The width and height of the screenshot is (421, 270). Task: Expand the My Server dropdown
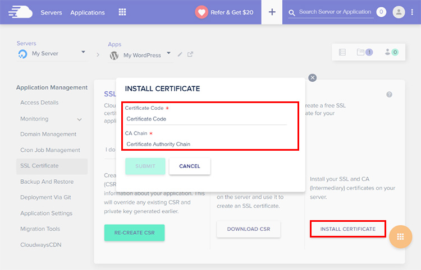point(83,52)
